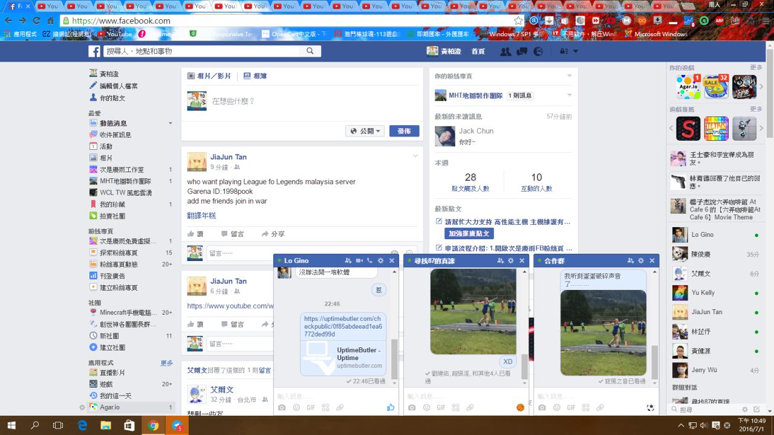Screen dimensions: 774x435
Task: Switch to the 相簿 album tab in composer
Action: 255,76
